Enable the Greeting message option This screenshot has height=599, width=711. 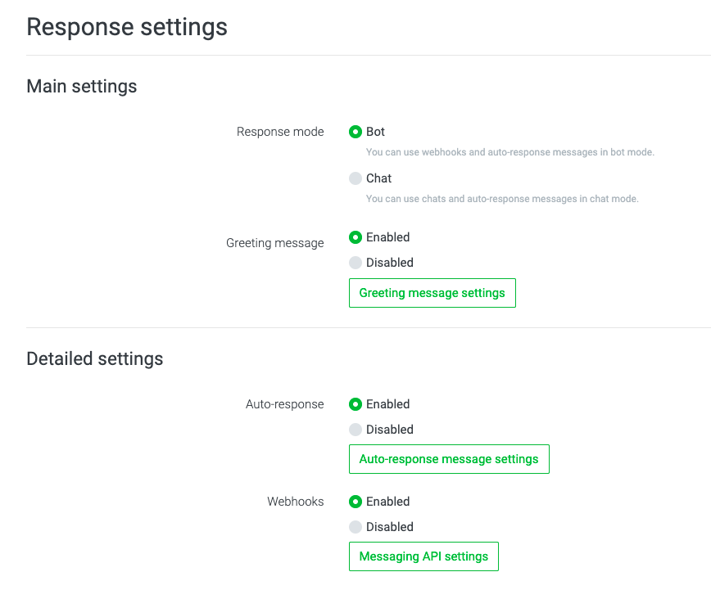coord(355,237)
